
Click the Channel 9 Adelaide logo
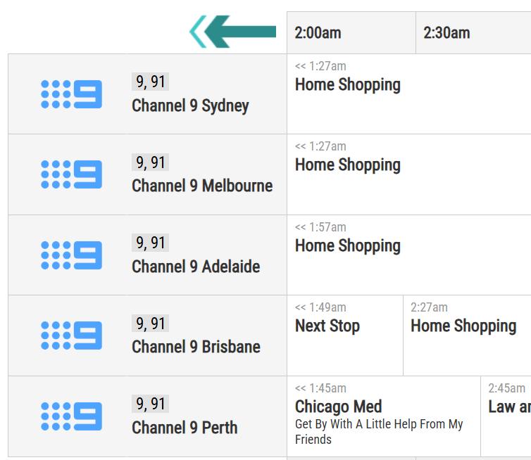pyautogui.click(x=71, y=255)
